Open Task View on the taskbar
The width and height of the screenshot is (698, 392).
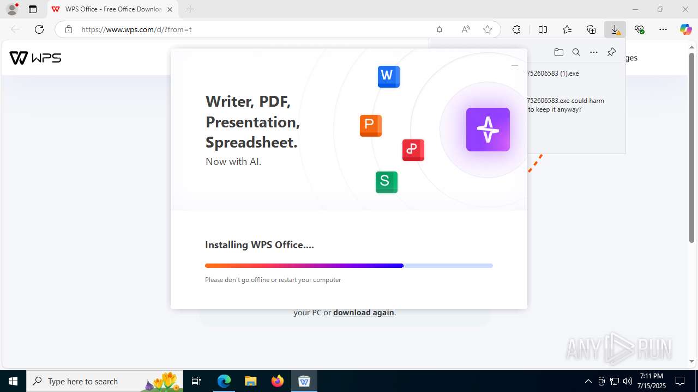pyautogui.click(x=197, y=381)
